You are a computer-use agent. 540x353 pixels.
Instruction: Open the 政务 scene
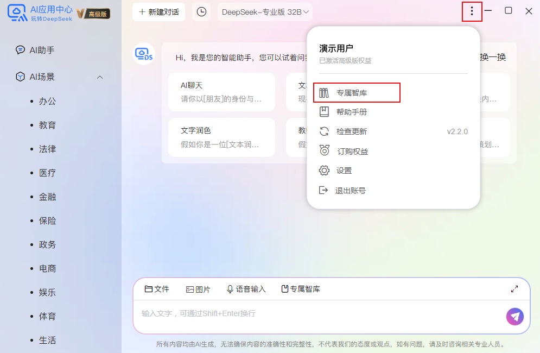(48, 244)
